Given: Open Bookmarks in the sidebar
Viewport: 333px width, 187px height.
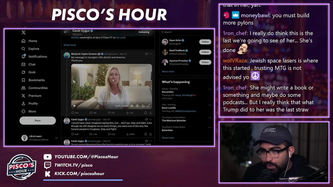Looking at the screenshot, I should [33, 80].
